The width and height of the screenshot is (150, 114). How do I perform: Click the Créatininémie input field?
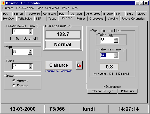[x=20, y=31]
